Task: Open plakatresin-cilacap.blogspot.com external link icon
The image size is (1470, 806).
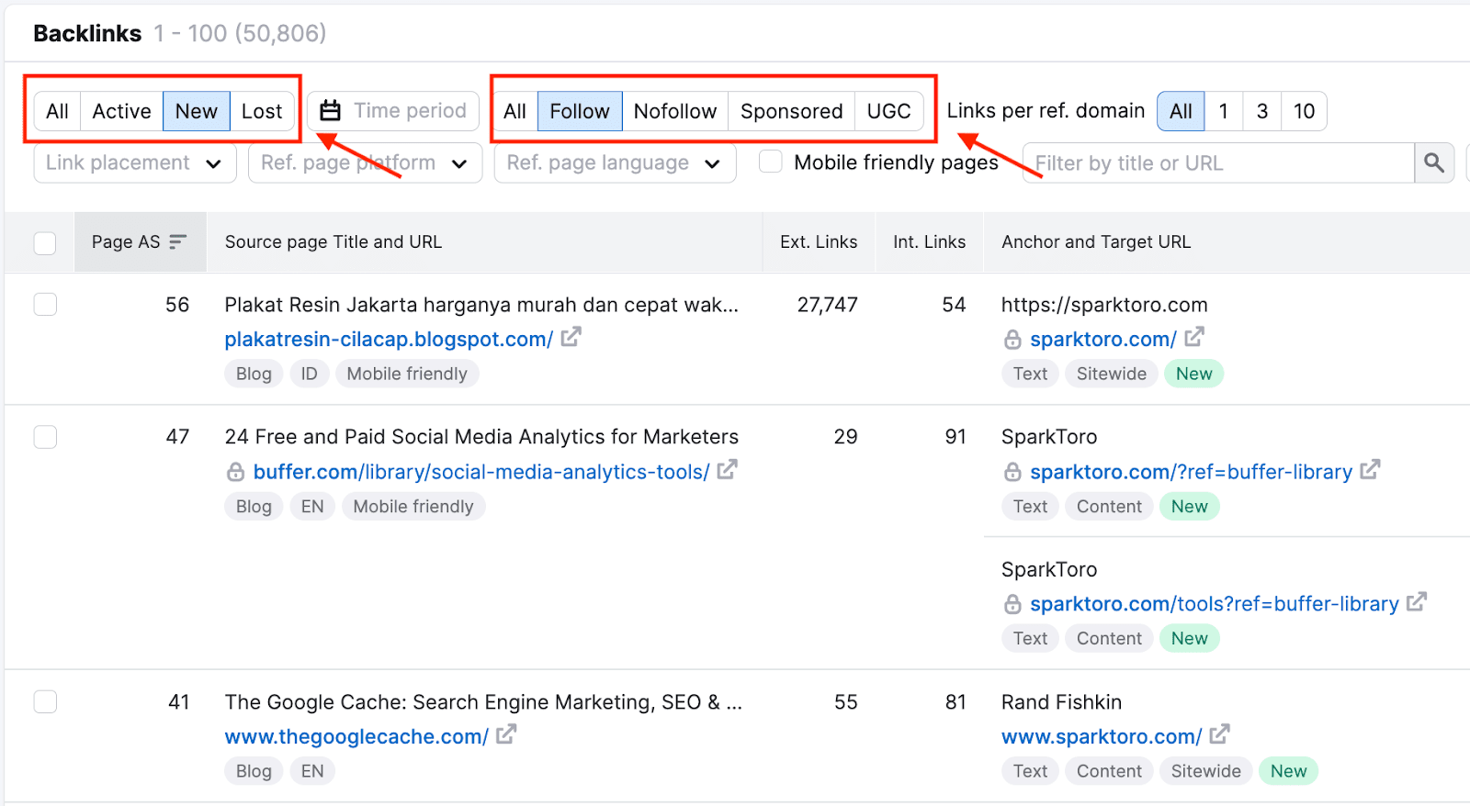Action: click(571, 338)
